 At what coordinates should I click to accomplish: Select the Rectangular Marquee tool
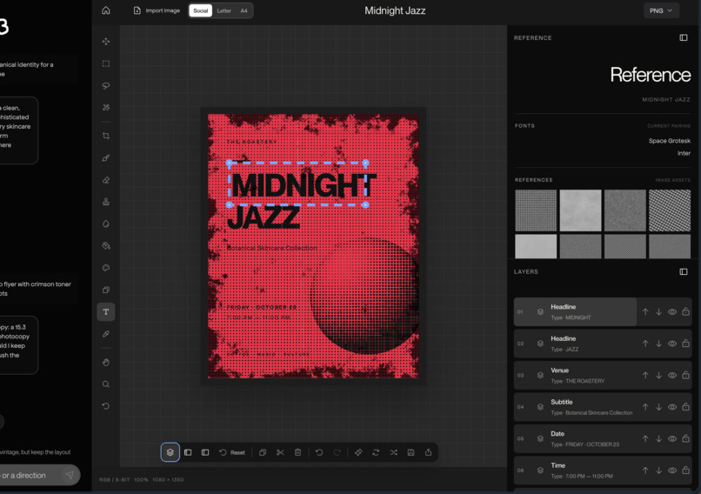[x=106, y=63]
